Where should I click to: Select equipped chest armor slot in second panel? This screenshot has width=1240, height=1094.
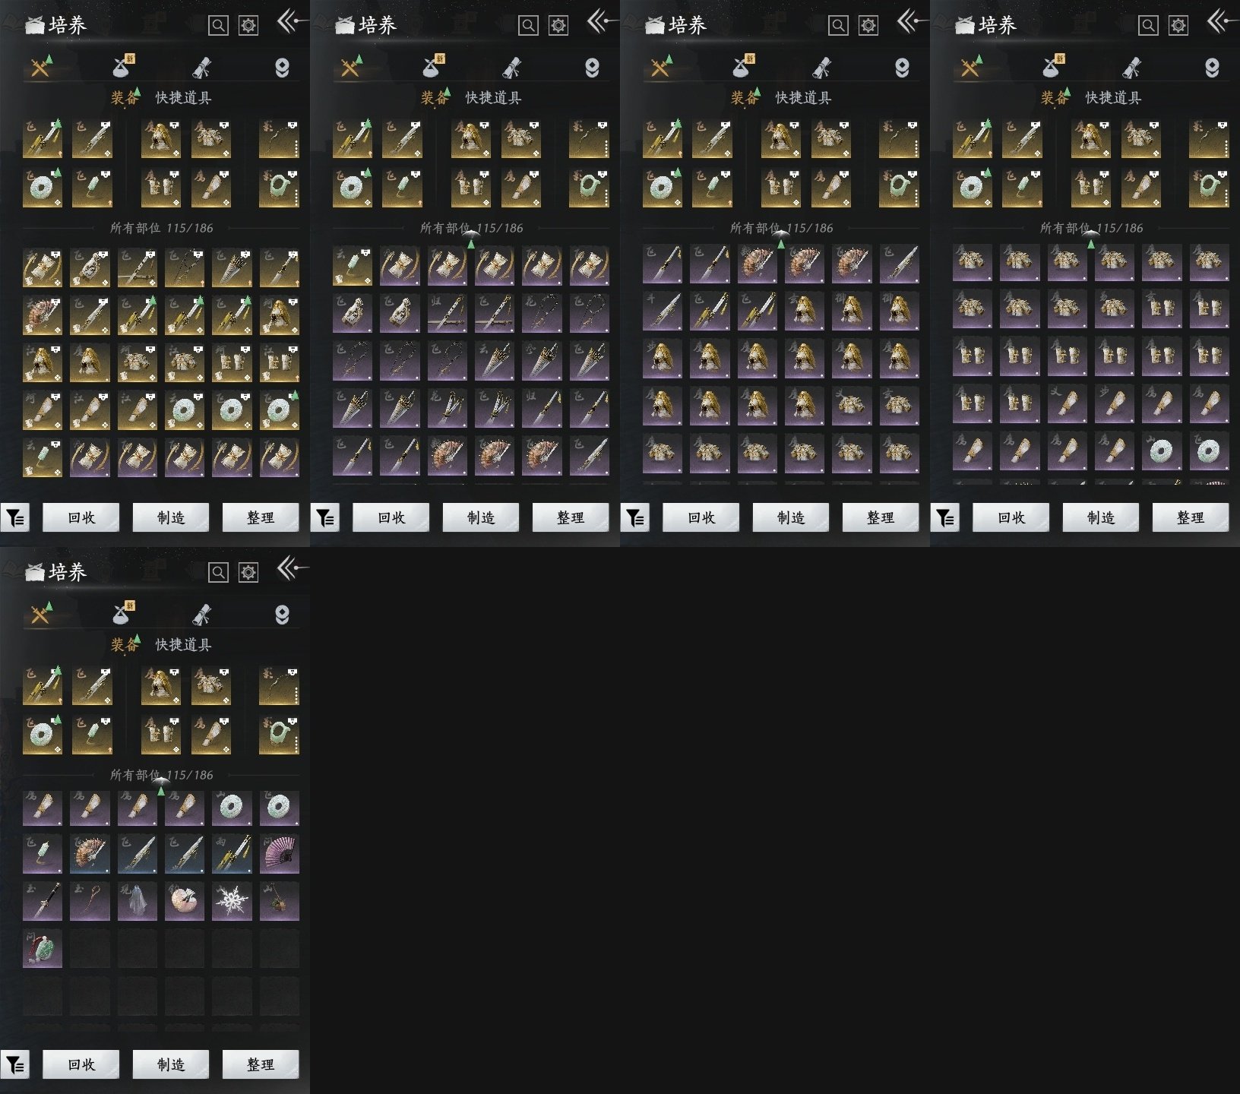tap(521, 138)
